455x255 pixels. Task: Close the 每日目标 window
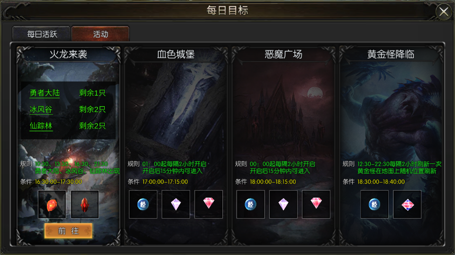[444, 12]
